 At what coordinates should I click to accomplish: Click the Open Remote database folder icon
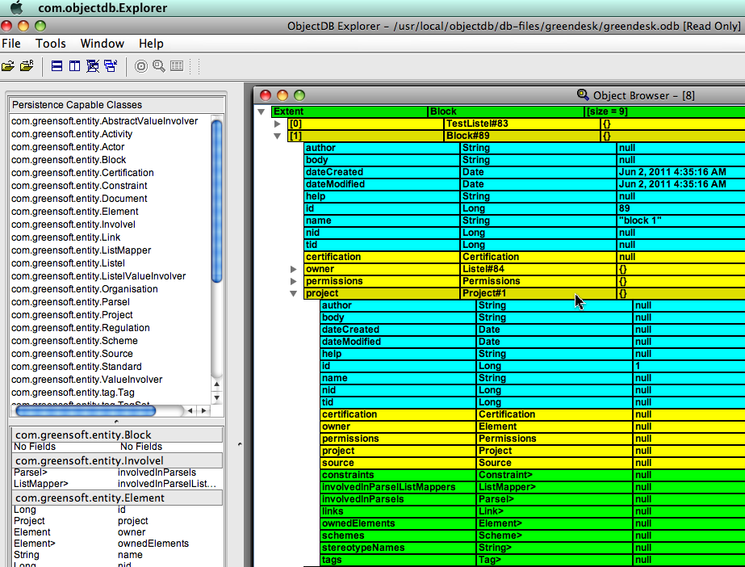[27, 65]
